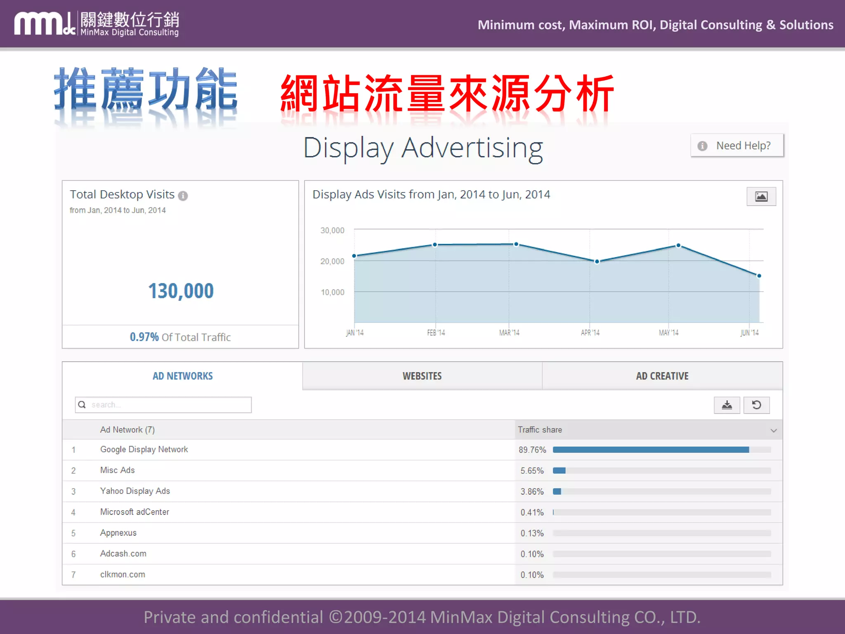
Task: Select the Appnexus row
Action: [x=422, y=533]
